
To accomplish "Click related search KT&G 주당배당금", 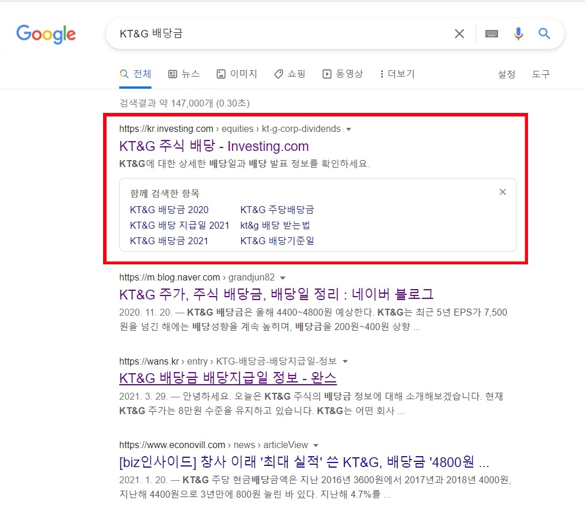I will pos(277,210).
